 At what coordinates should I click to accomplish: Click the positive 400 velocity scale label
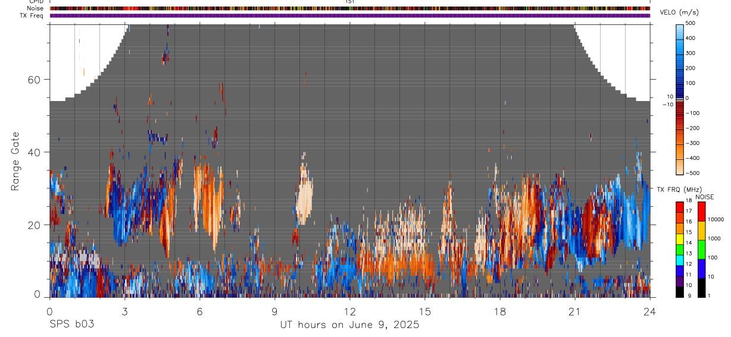point(691,38)
